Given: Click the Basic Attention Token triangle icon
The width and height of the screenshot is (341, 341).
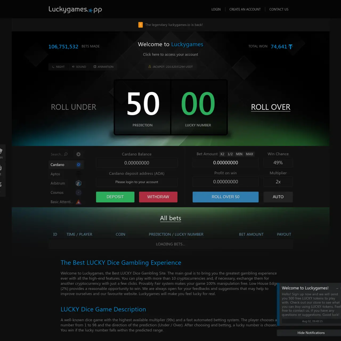Looking at the screenshot, I should tap(78, 202).
